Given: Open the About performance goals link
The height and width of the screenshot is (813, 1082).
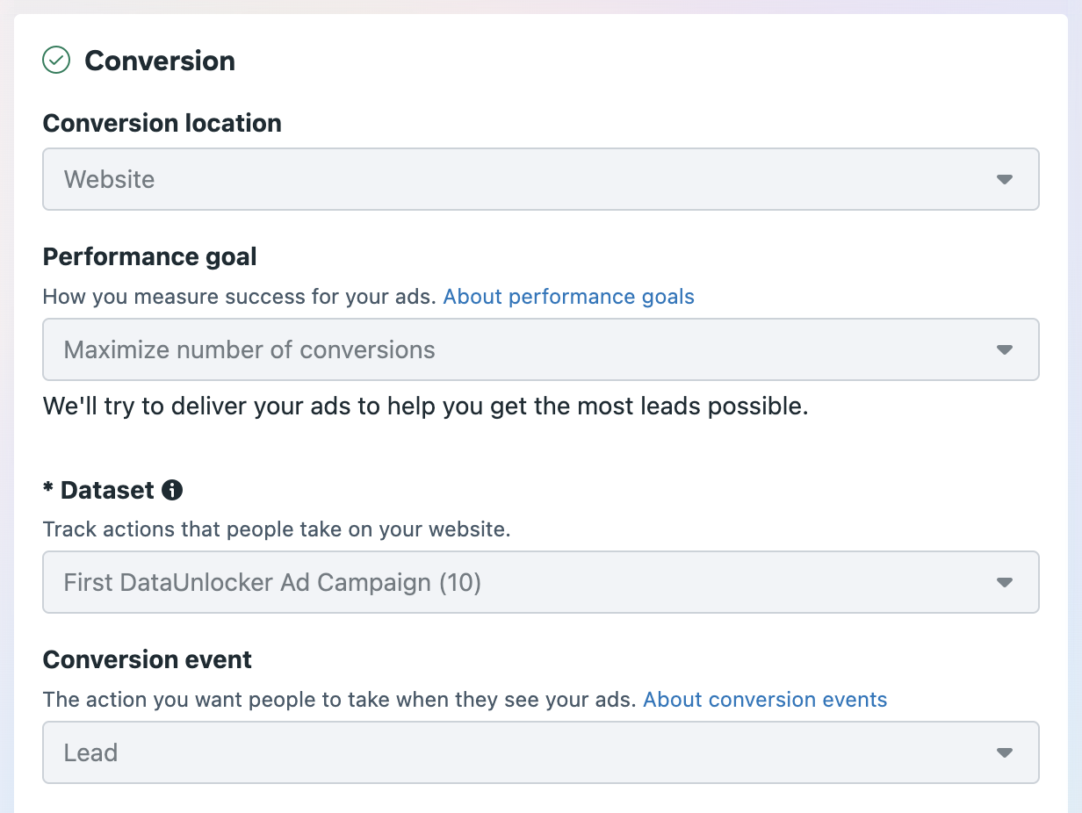Looking at the screenshot, I should pyautogui.click(x=568, y=297).
